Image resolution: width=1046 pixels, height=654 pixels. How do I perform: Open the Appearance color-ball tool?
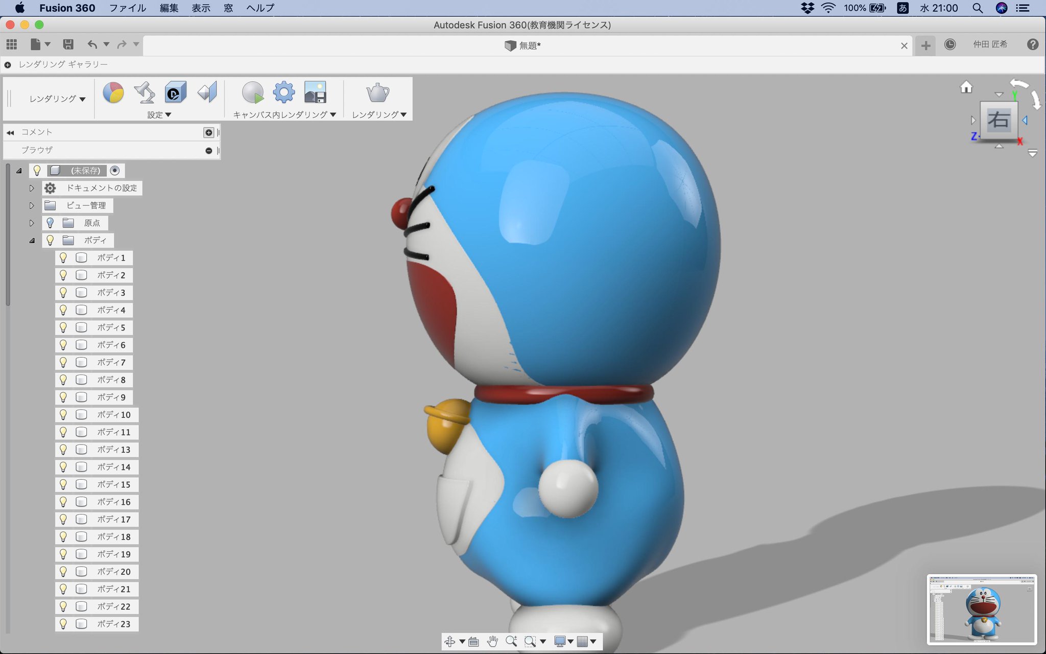(x=113, y=93)
